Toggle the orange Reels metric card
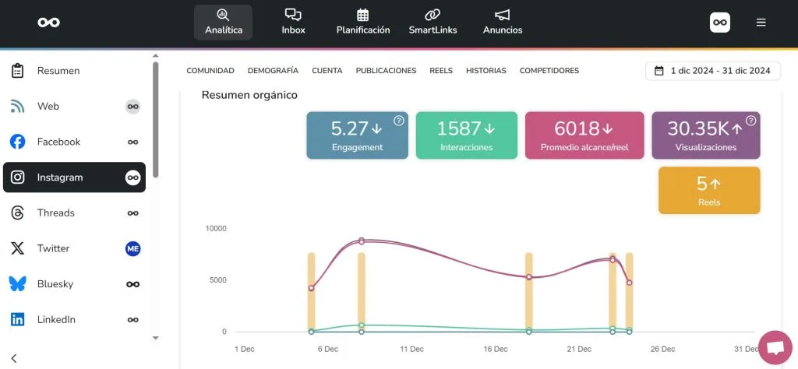 (x=708, y=190)
